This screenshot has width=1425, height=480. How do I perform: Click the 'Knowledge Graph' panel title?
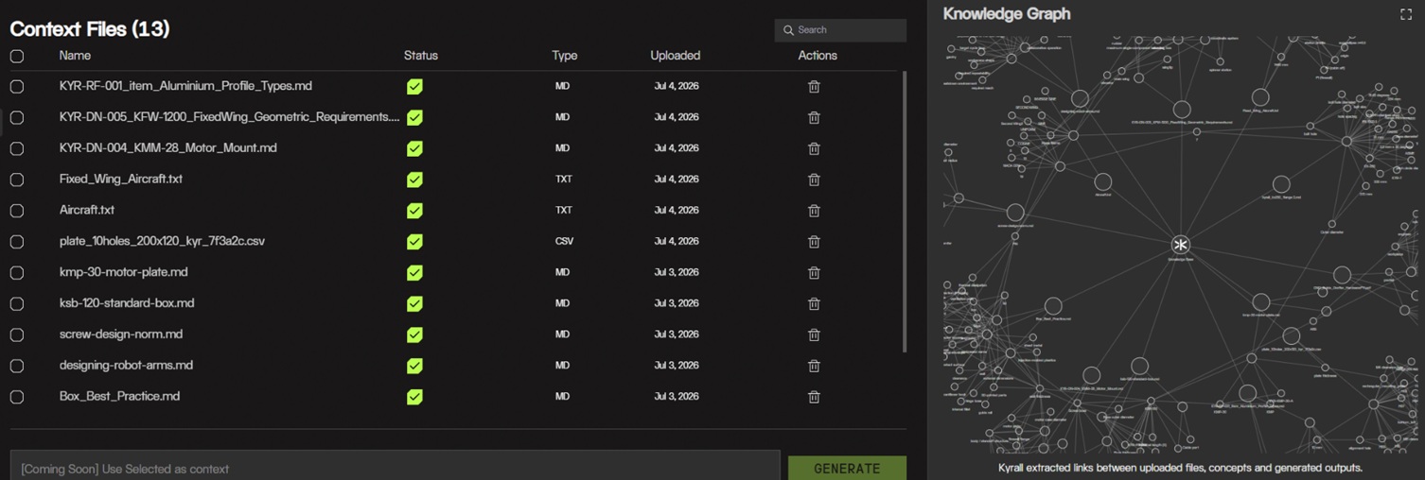click(x=1007, y=14)
